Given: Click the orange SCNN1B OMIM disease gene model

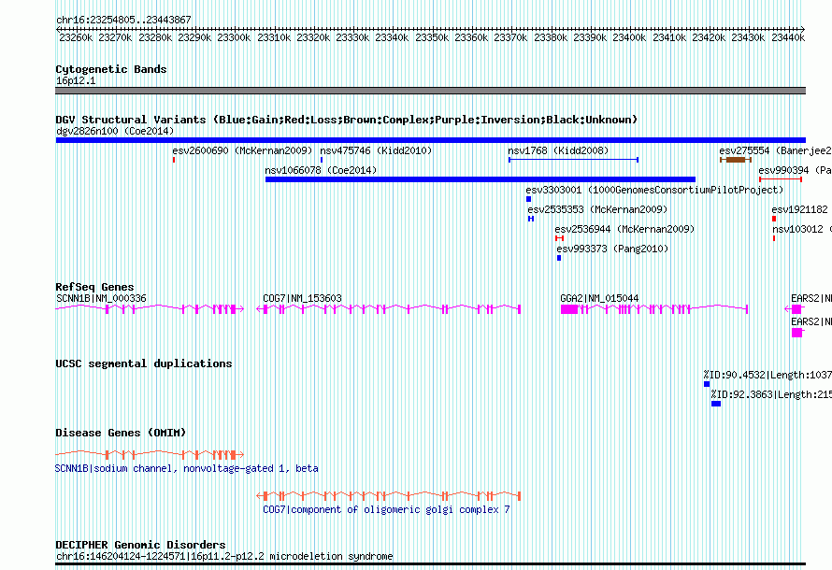Looking at the screenshot, I should pos(150,455).
